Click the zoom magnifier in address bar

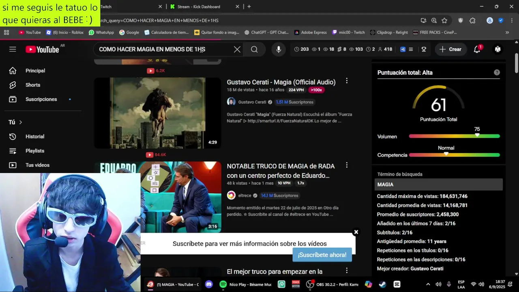click(x=434, y=20)
